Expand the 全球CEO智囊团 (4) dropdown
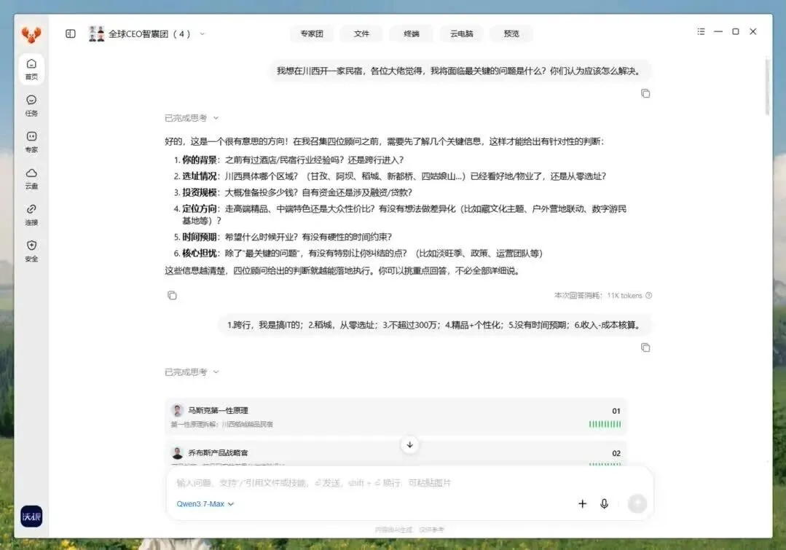 pyautogui.click(x=202, y=34)
